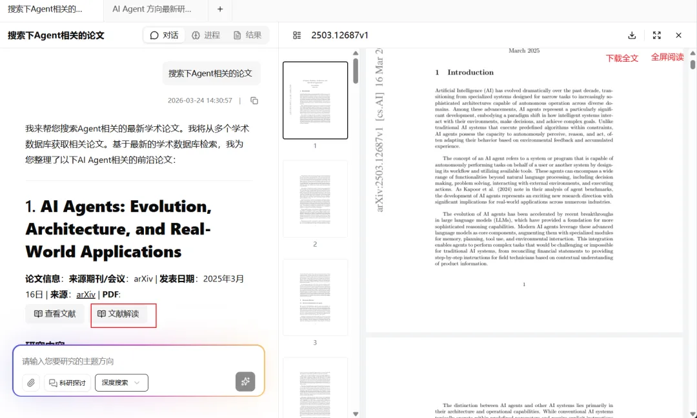Switch to the 'AI Agent 方向最新研...' tab
This screenshot has height=418, width=697.
point(152,9)
